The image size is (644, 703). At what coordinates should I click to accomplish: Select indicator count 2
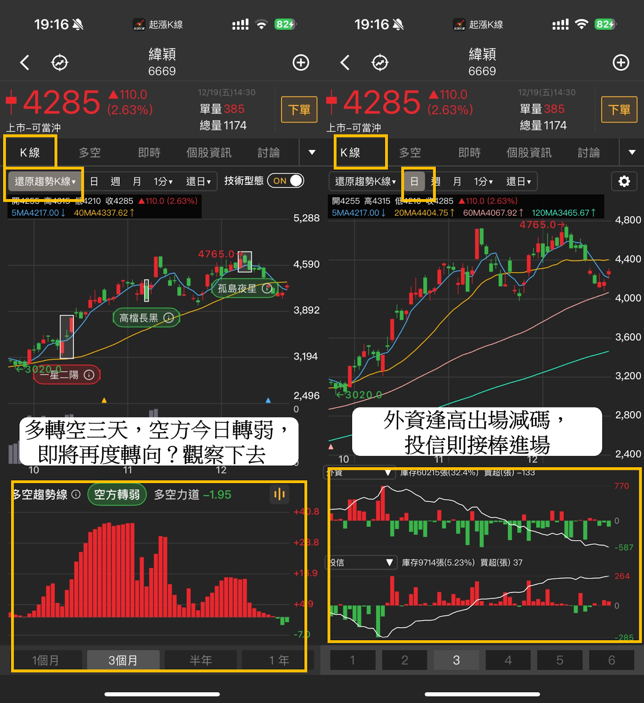click(x=404, y=660)
